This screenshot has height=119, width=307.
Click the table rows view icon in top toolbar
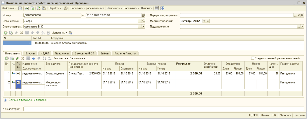pos(157,8)
